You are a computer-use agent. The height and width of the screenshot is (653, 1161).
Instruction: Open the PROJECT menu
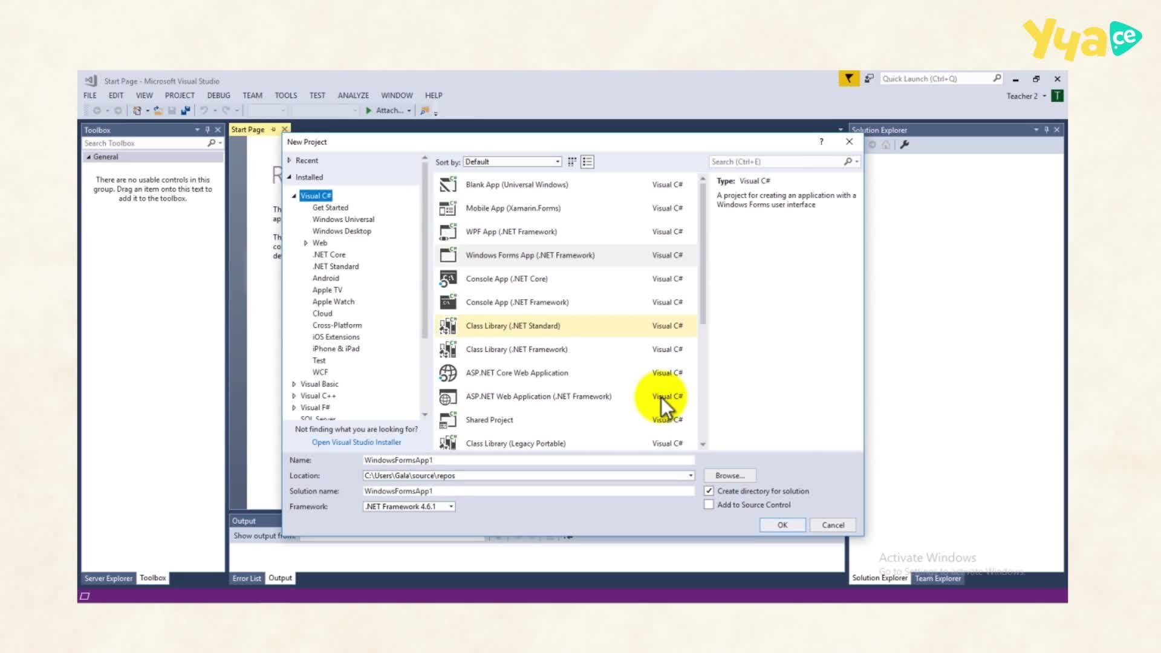[x=180, y=96]
